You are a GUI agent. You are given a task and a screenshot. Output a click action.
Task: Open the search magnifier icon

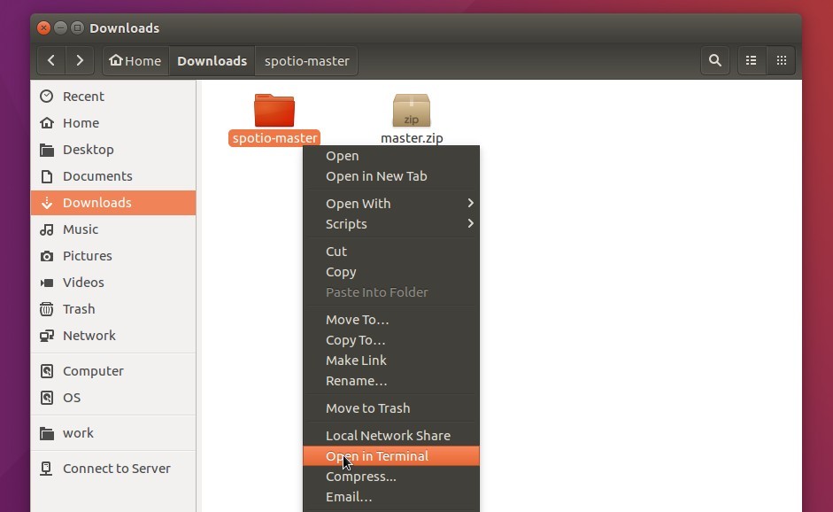[x=715, y=60]
